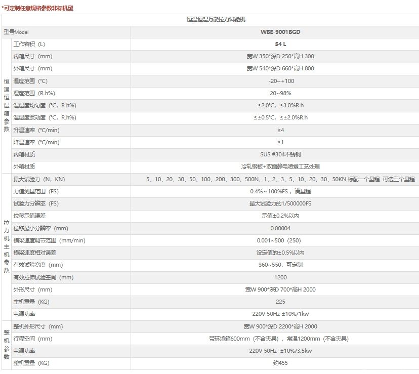This screenshot has width=419, height=374.
Task: Click the 1200 tensile test space value
Action: pos(280,277)
